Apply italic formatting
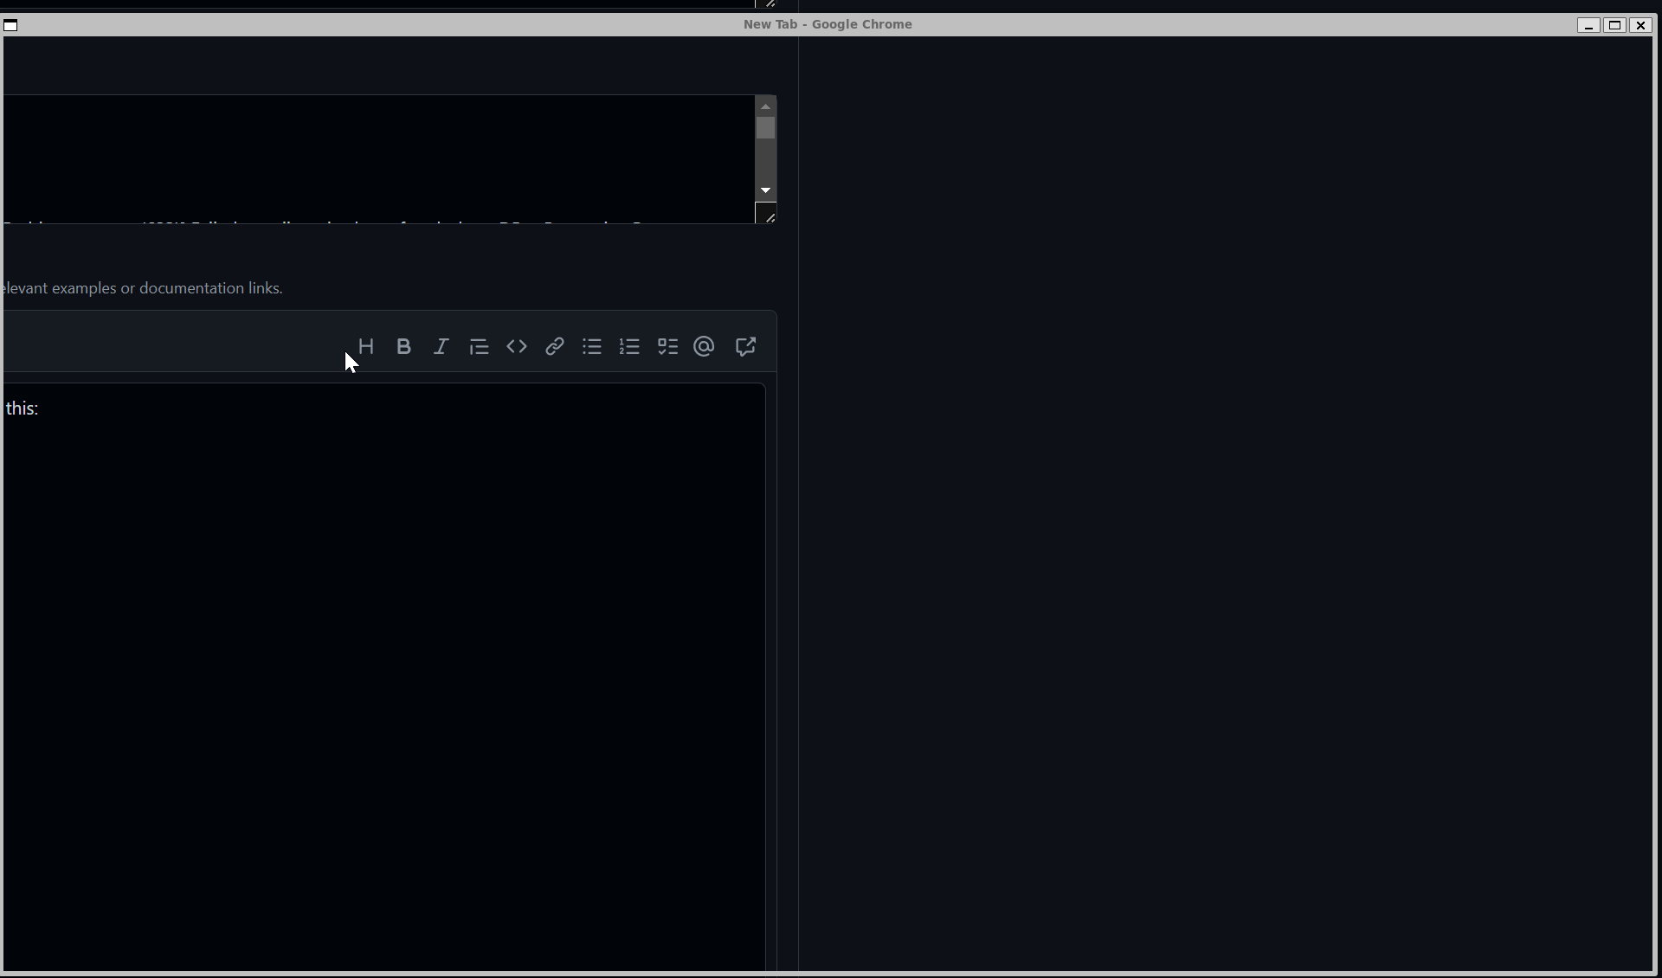Screen dimensions: 1662x978 (x=441, y=347)
